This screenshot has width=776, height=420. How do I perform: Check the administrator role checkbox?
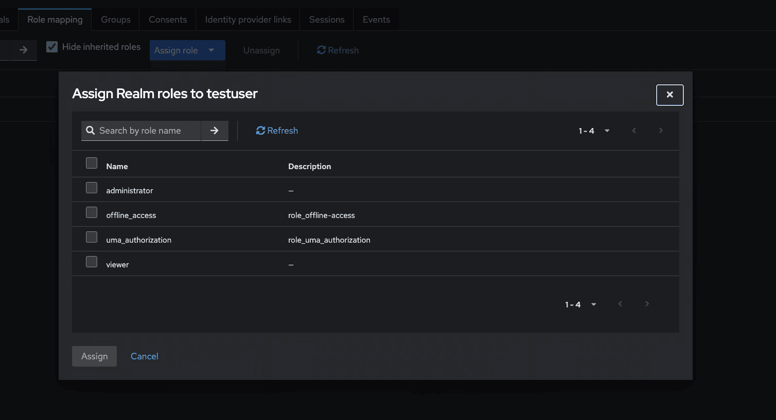point(92,188)
